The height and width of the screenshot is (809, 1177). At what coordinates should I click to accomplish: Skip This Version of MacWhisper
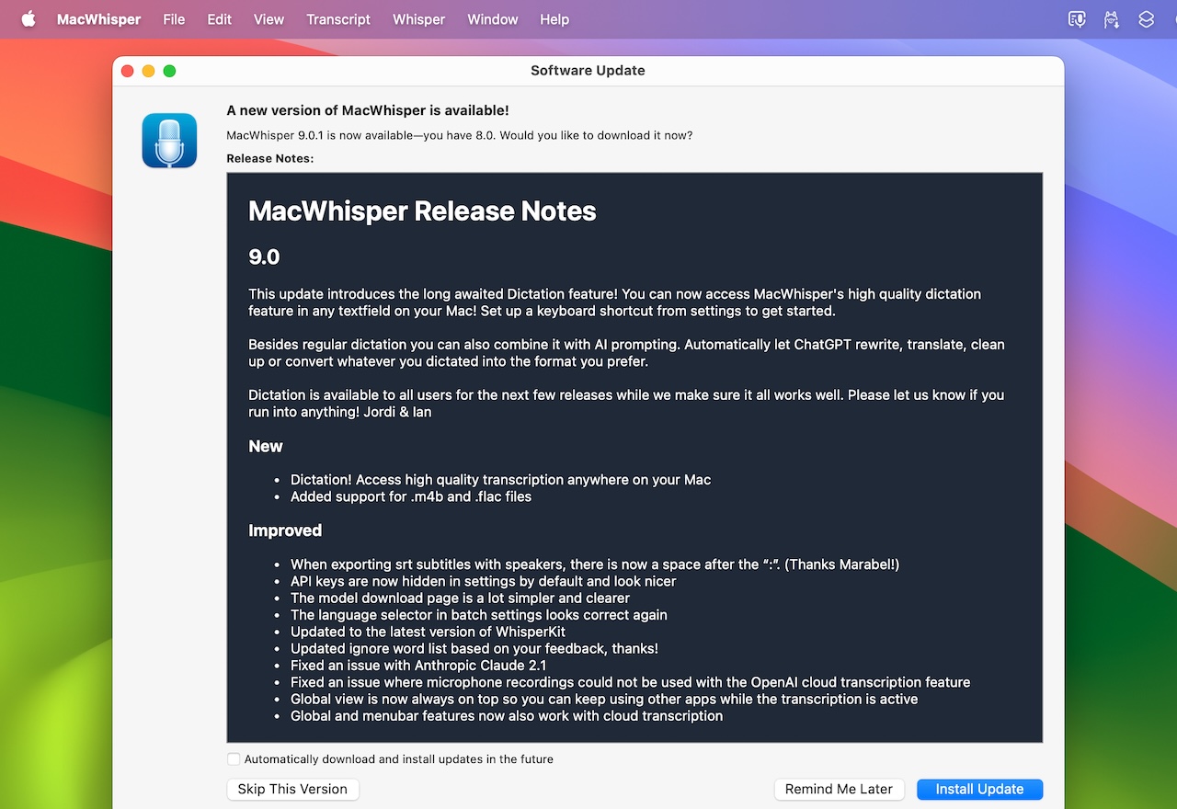[292, 789]
